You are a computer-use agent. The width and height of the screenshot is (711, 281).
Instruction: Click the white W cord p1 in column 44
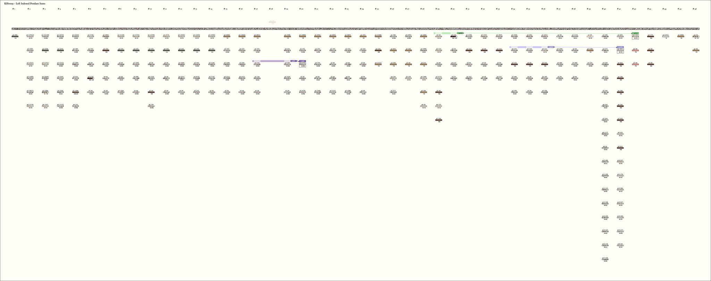[x=666, y=36]
